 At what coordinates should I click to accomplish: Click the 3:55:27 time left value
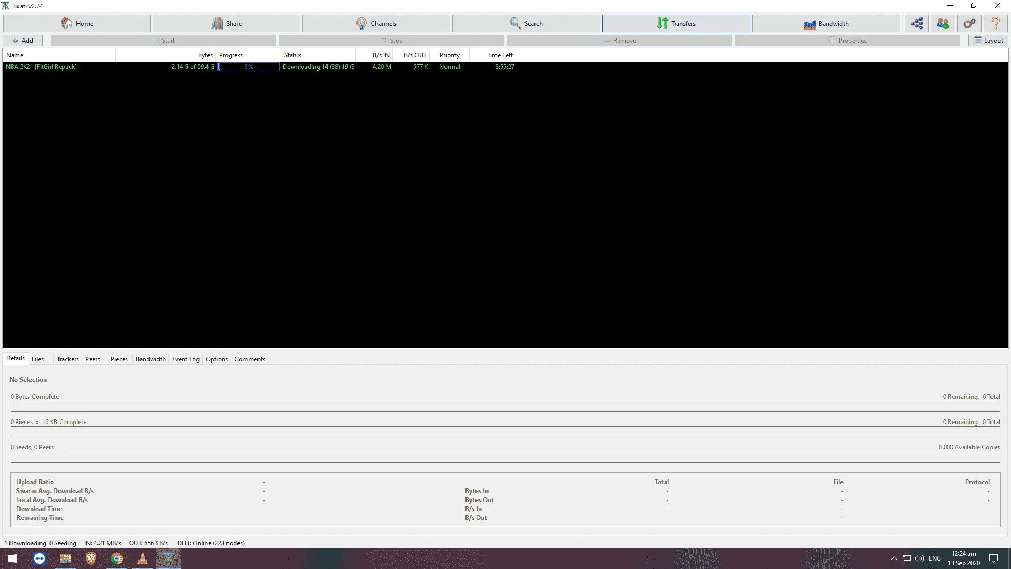pos(504,67)
